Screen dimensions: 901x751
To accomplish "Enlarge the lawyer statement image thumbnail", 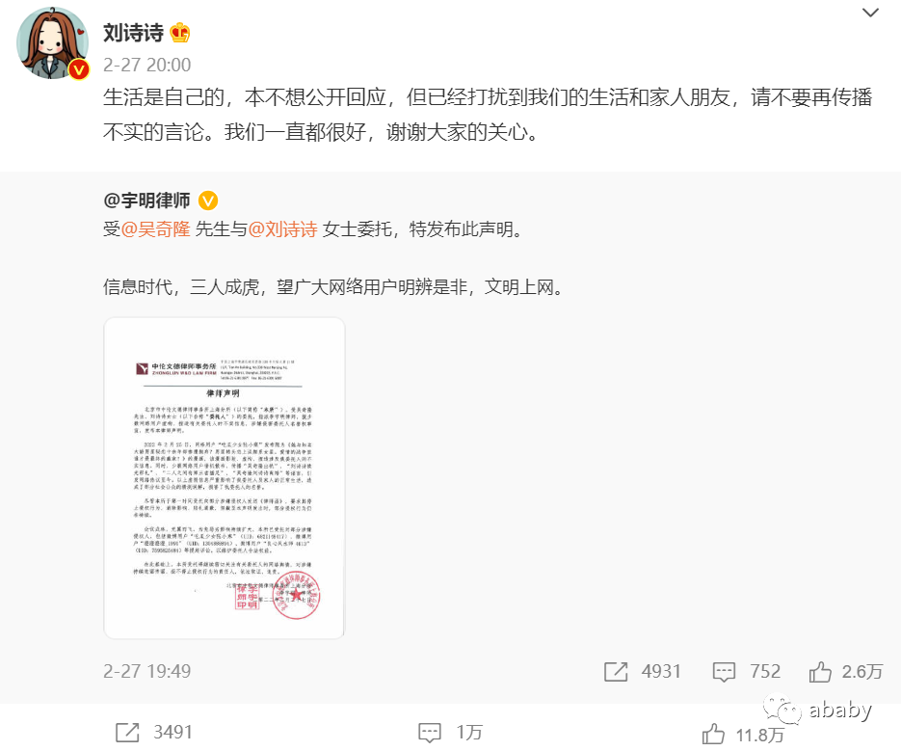I will tap(225, 478).
